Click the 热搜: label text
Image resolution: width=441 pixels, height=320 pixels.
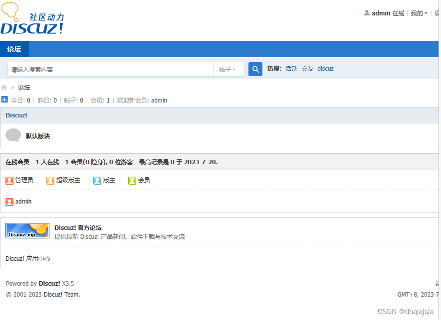click(x=274, y=69)
